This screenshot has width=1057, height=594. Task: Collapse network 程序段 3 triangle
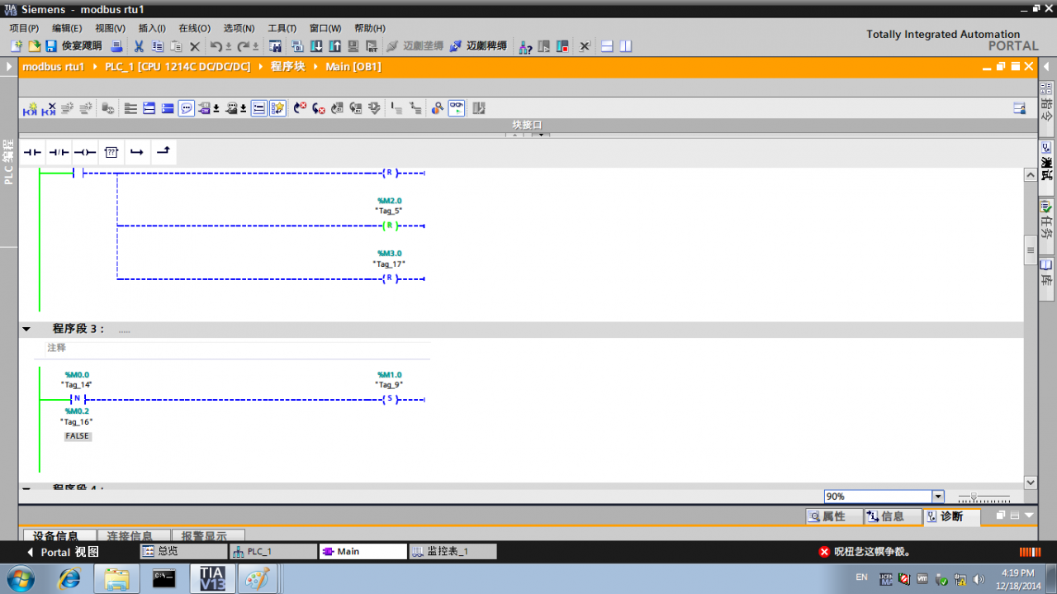[x=26, y=329]
